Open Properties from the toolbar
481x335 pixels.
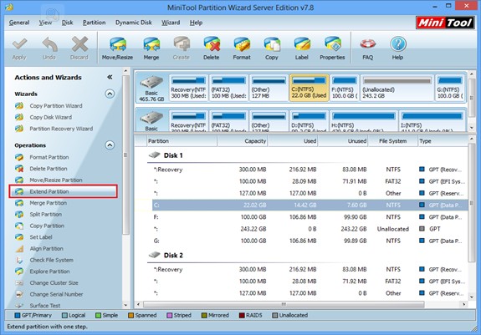(332, 45)
